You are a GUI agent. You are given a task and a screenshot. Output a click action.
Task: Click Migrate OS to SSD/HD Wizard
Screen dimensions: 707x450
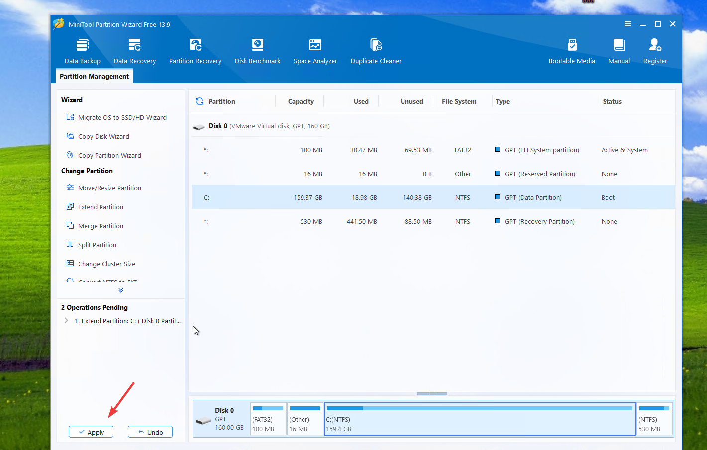[x=122, y=117]
